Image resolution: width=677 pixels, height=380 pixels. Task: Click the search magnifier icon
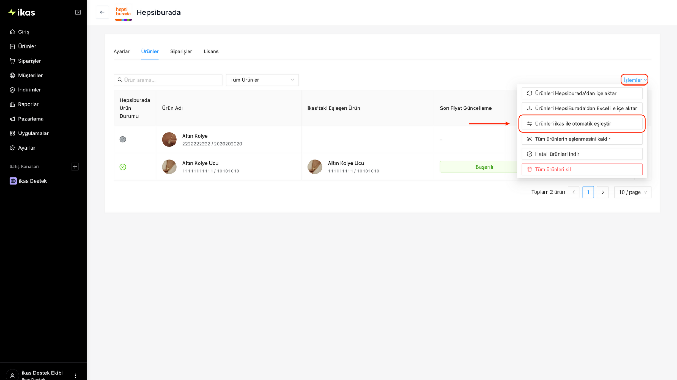(x=120, y=80)
